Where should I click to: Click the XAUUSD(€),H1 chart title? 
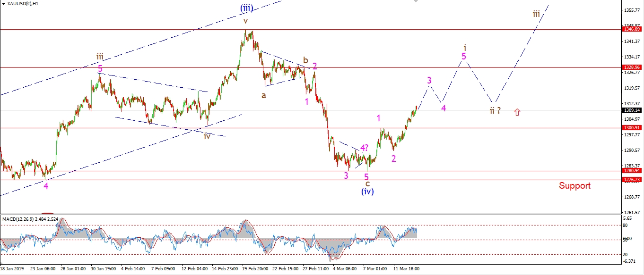click(23, 3)
